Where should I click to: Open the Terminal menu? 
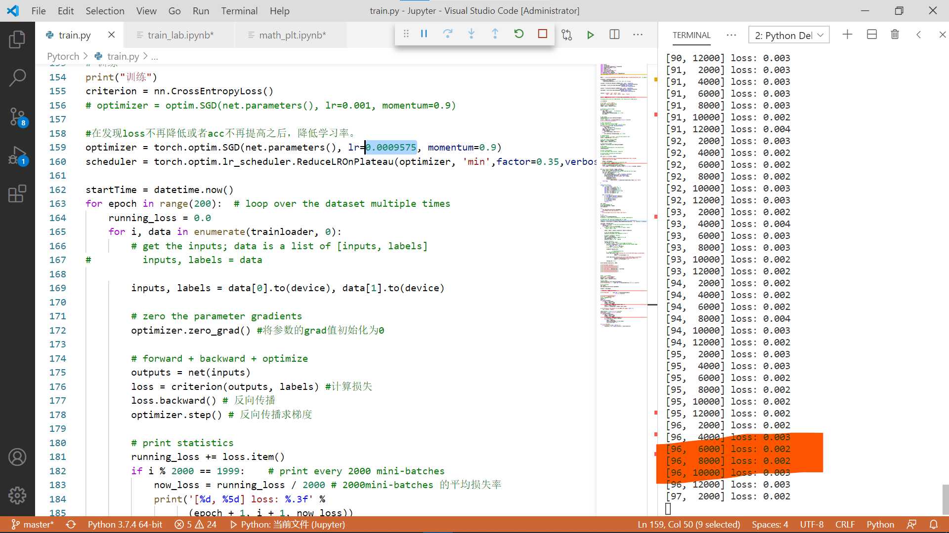[x=238, y=10]
